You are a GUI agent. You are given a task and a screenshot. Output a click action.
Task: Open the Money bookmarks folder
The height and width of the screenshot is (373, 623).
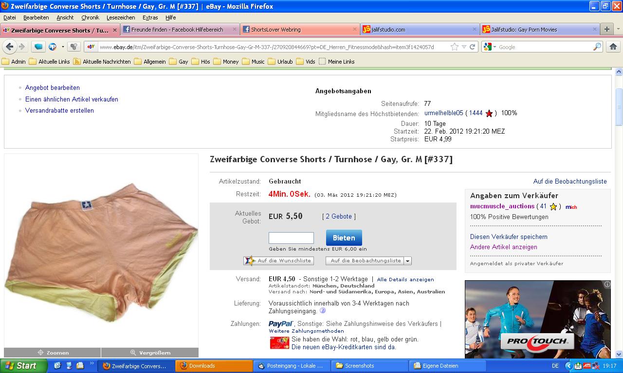[x=230, y=62]
